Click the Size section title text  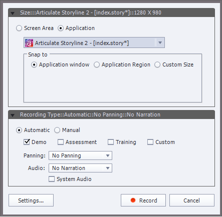[91, 12]
